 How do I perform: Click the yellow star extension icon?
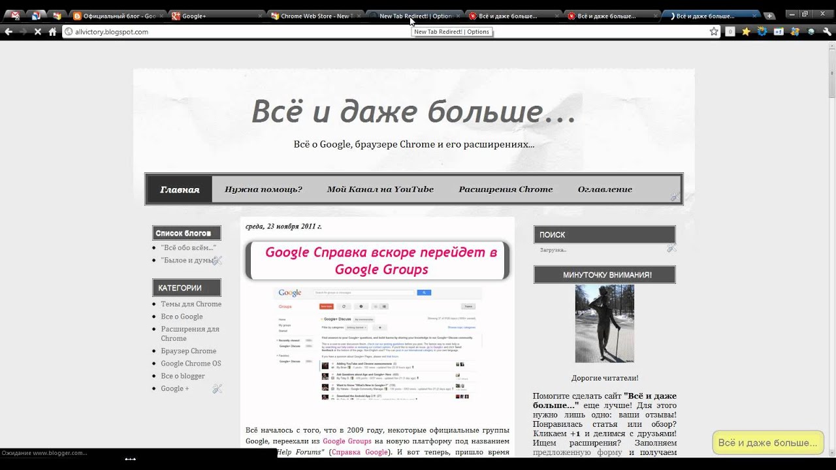coord(746,31)
